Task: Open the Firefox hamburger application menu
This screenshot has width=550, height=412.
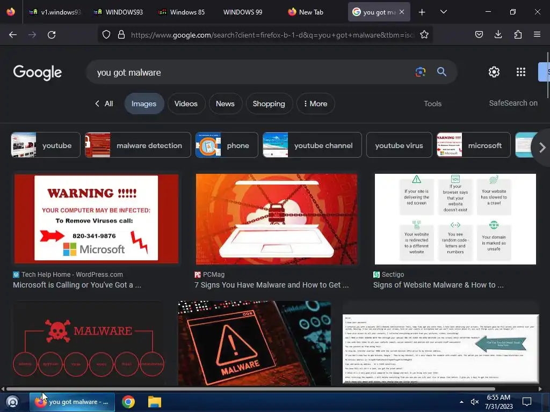Action: coord(537,34)
